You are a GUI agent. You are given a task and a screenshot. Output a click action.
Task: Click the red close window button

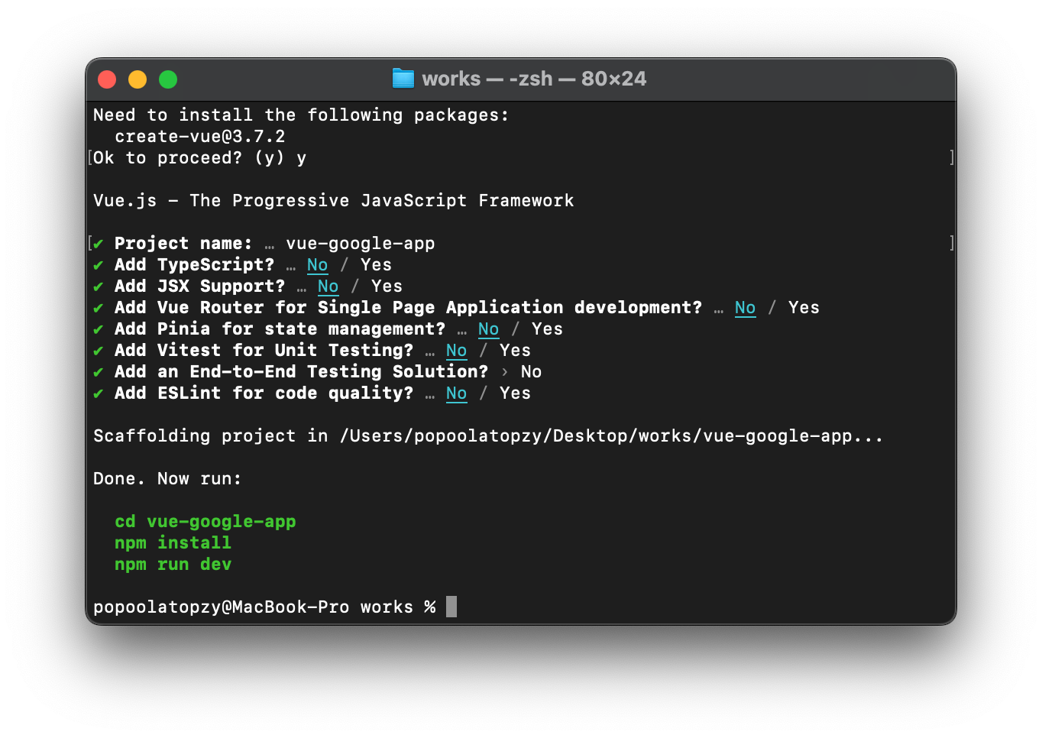107,79
